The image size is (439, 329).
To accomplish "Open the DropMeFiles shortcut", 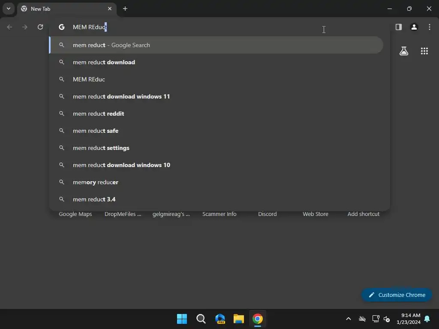I will click(x=123, y=214).
